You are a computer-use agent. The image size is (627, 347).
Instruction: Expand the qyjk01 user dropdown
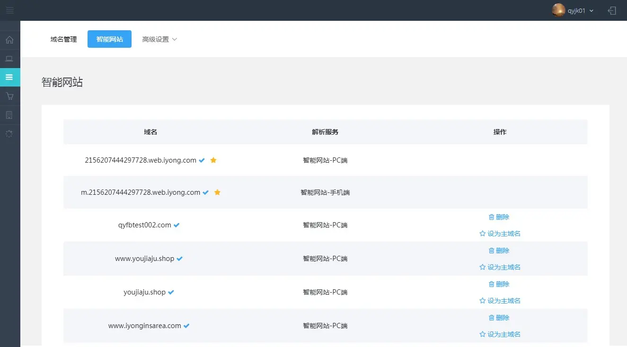(x=581, y=10)
